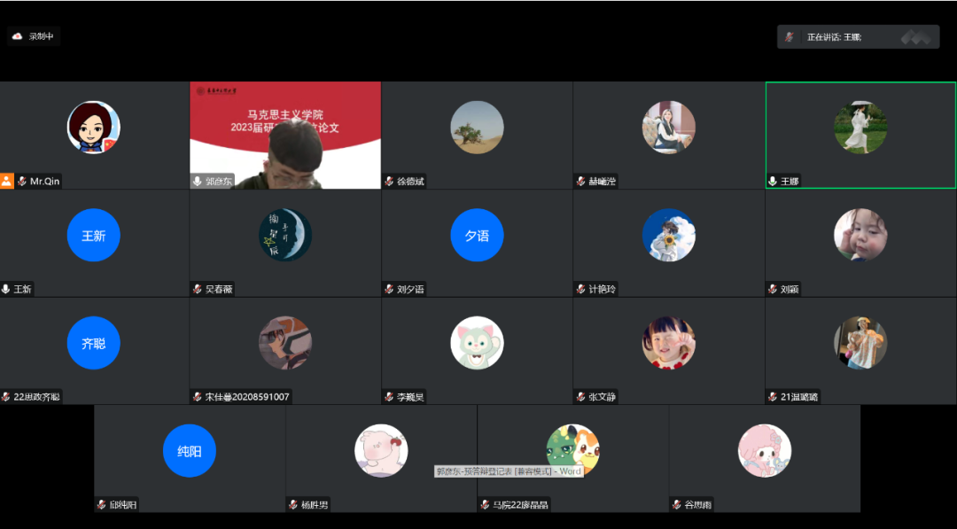Select the blue 齐聪 avatar circle

click(93, 343)
